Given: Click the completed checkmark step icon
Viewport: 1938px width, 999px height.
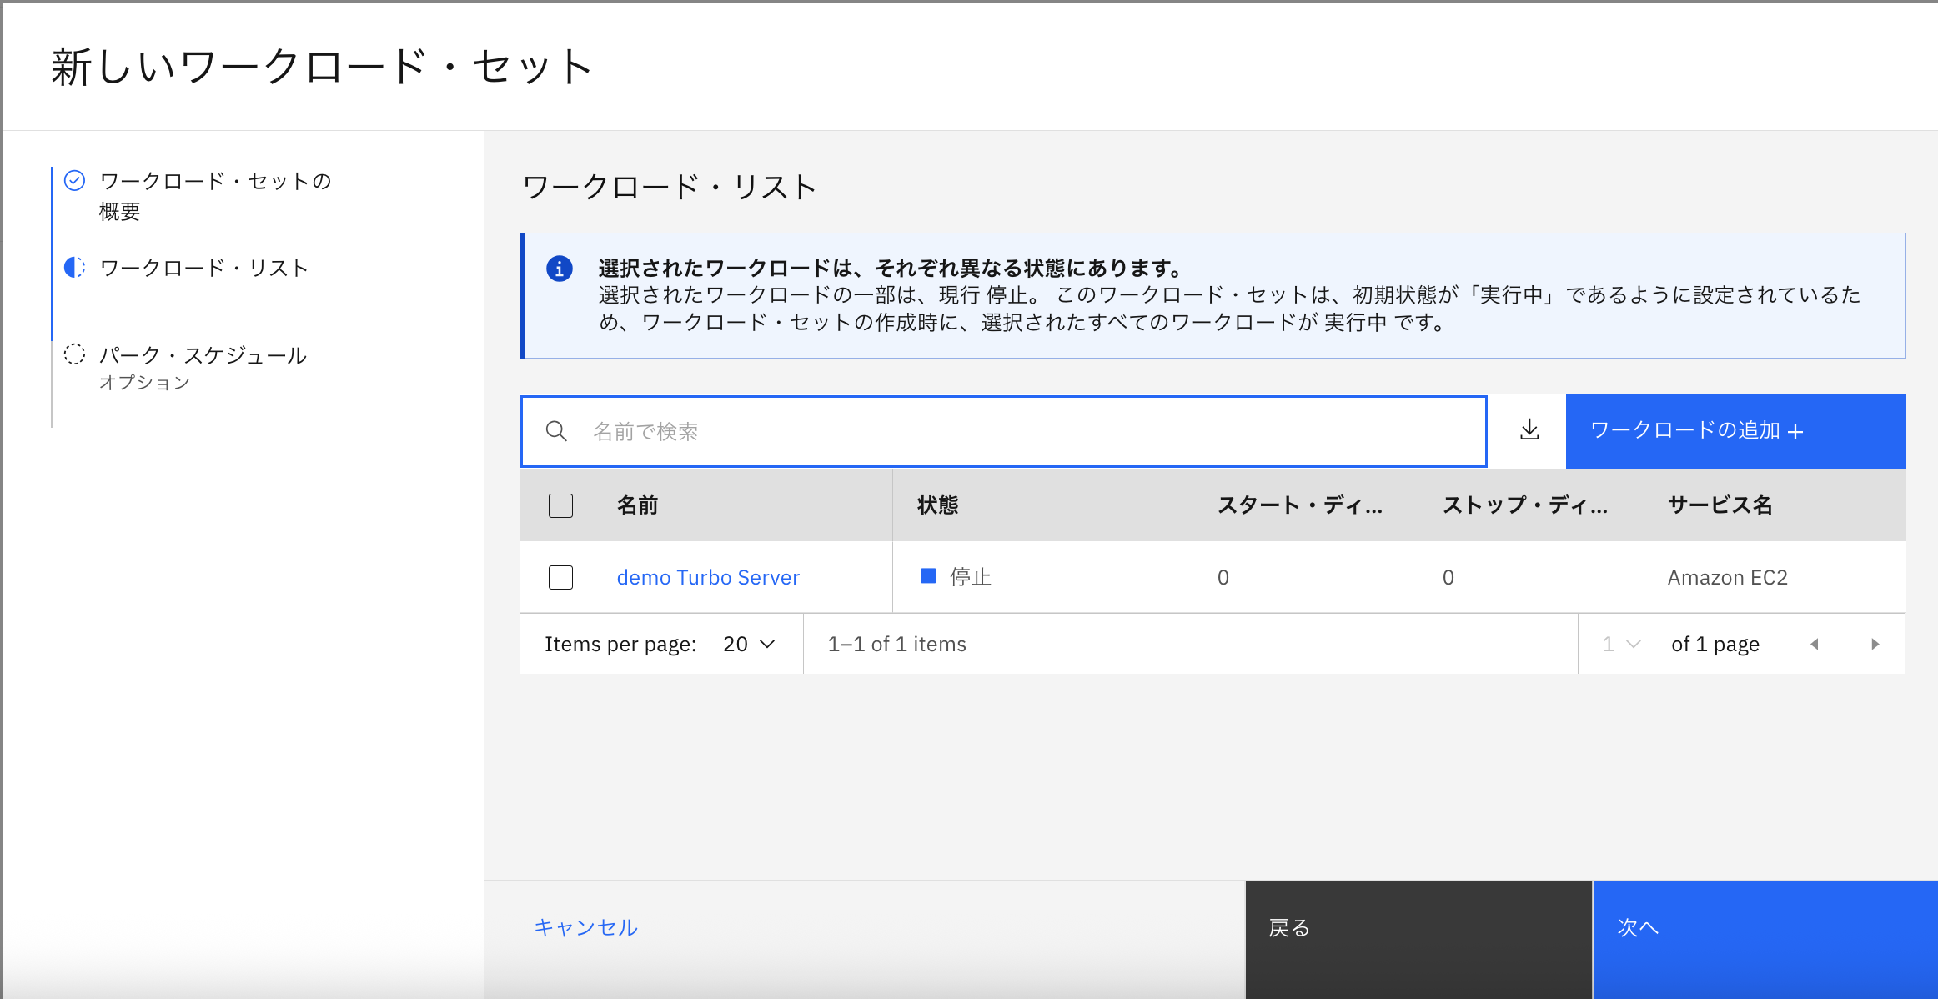Looking at the screenshot, I should point(75,181).
